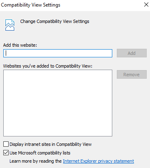Click the 'Display intranet sites in Compatibility View' label

[x=50, y=144]
